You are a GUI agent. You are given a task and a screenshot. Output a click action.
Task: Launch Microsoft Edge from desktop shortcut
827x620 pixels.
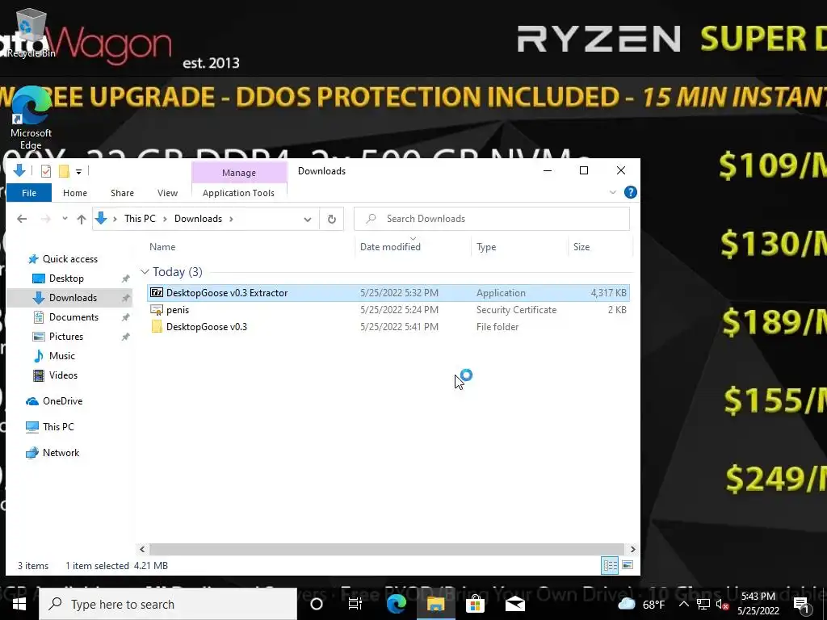pyautogui.click(x=31, y=118)
